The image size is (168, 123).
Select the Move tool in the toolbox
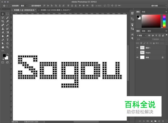pyautogui.click(x=3, y=14)
